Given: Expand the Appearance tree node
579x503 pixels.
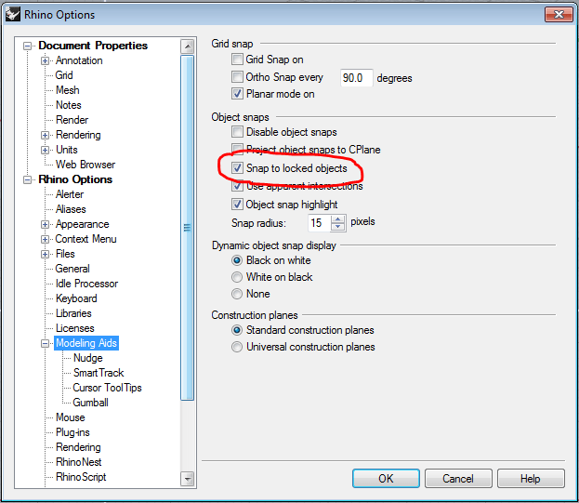Looking at the screenshot, I should tap(45, 225).
